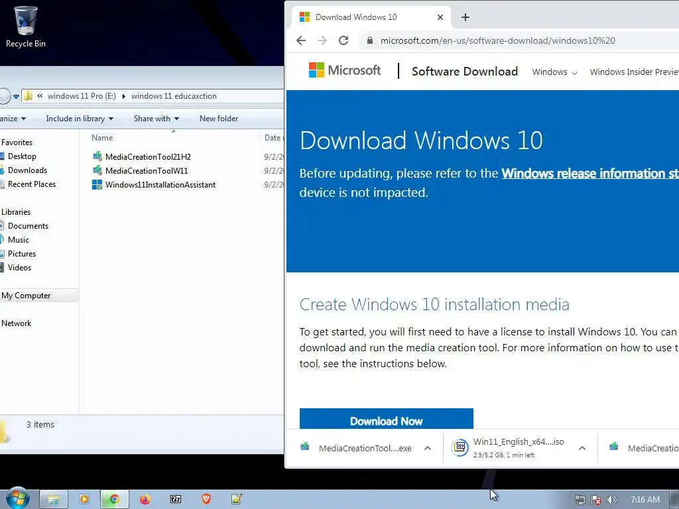
Task: Click the network tray icon
Action: click(x=580, y=500)
